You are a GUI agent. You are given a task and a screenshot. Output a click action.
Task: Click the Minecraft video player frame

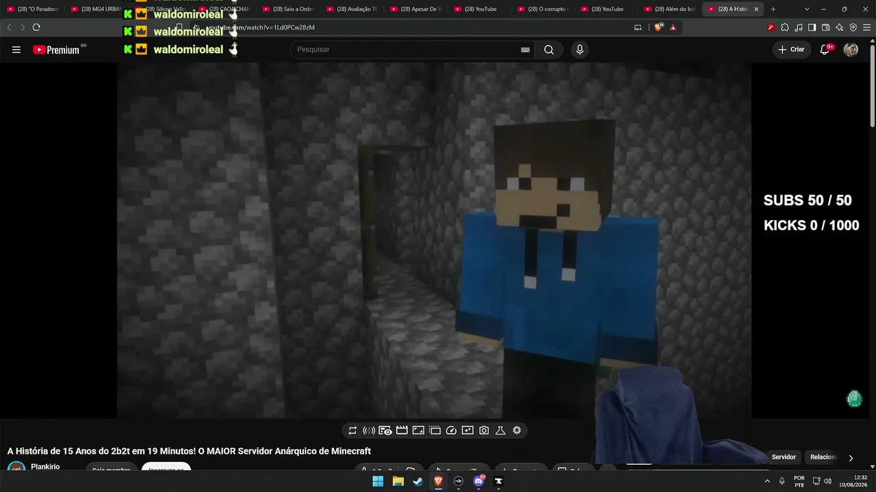[434, 241]
